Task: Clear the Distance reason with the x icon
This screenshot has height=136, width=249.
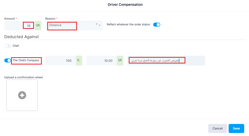Action: [x=97, y=24]
